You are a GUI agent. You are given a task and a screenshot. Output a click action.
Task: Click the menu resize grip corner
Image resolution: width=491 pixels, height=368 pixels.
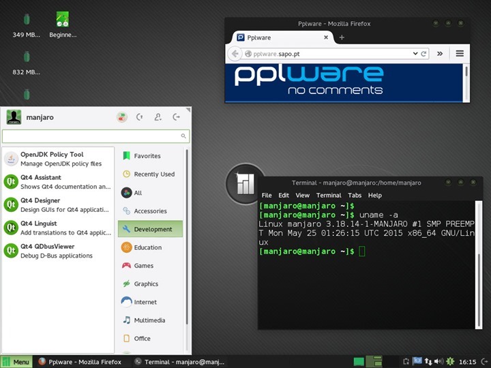188,110
